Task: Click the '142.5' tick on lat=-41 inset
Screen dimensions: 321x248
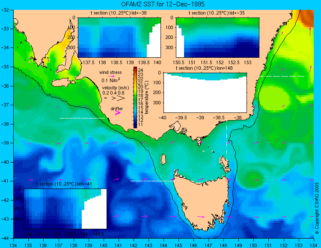Action: tap(43, 234)
